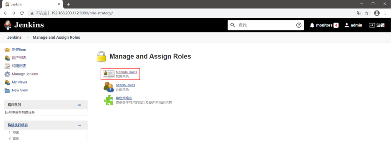Click the 提供关于可用的宏以及使用方法的信息 text
The image size is (391, 142).
(144, 103)
